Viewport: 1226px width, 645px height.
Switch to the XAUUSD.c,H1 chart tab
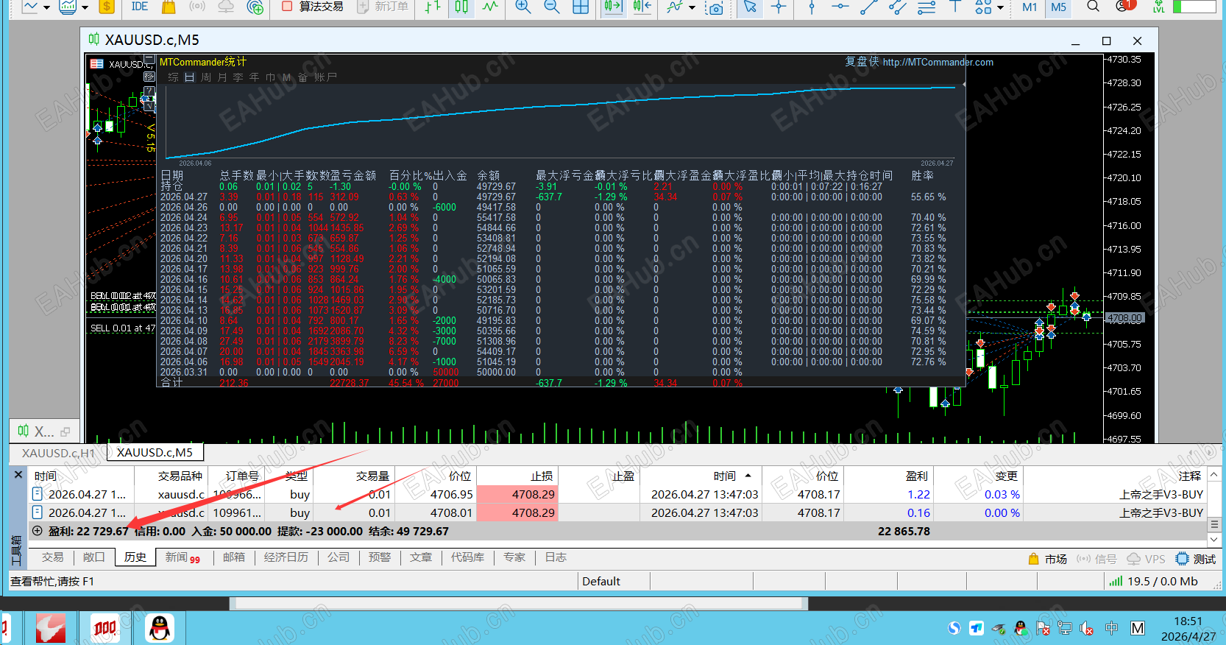(58, 453)
